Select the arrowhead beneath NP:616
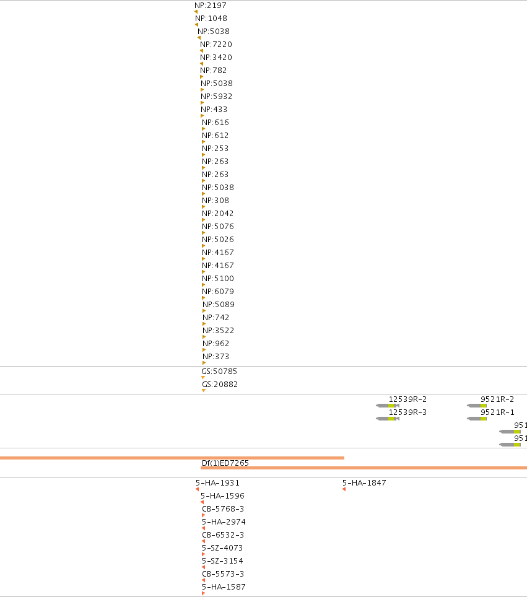527x597 pixels. pos(203,129)
